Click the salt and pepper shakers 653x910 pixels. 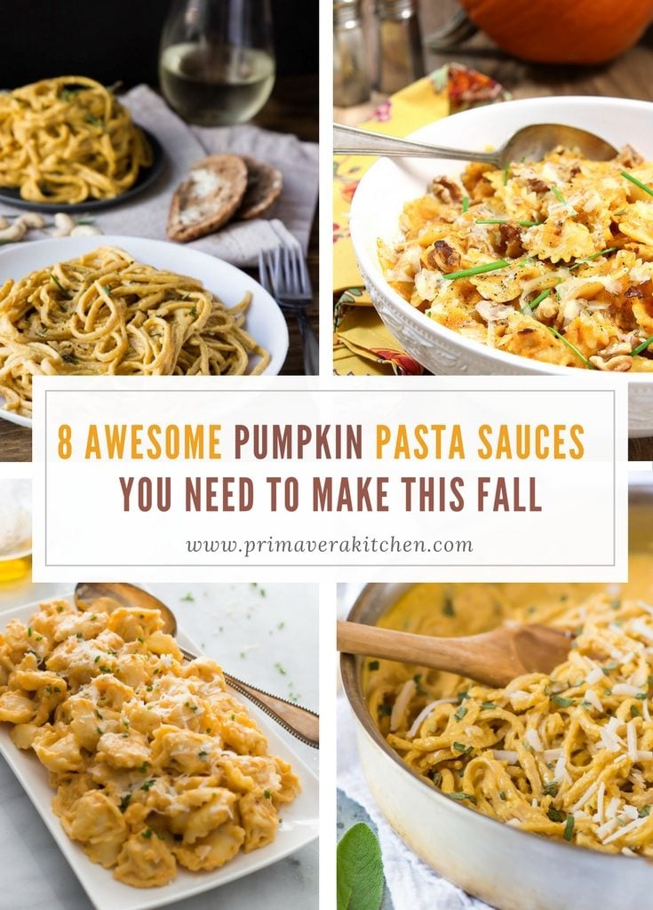(x=378, y=51)
